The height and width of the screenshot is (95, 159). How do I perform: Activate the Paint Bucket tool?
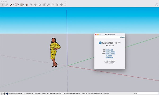point(57,5)
